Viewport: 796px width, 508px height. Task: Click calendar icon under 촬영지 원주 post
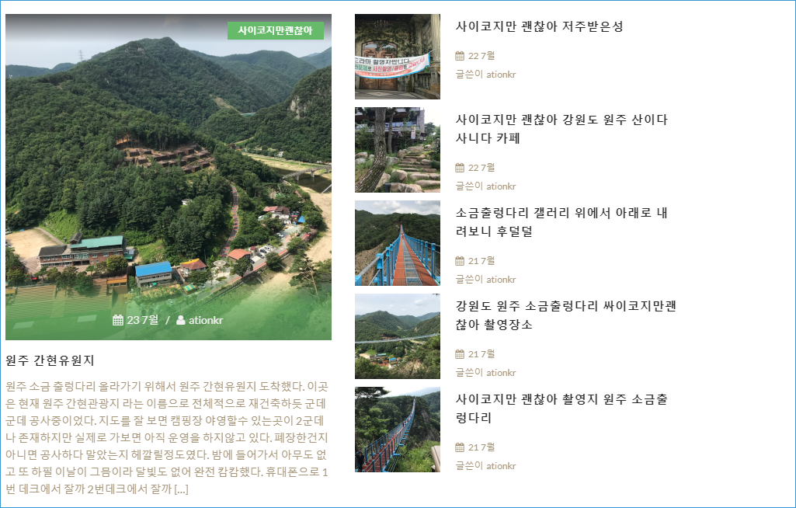click(460, 447)
